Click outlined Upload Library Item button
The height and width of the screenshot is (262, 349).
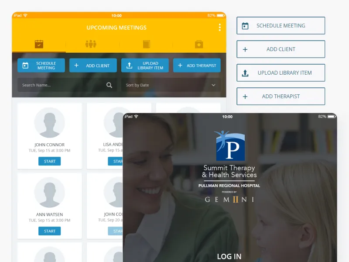coord(281,73)
